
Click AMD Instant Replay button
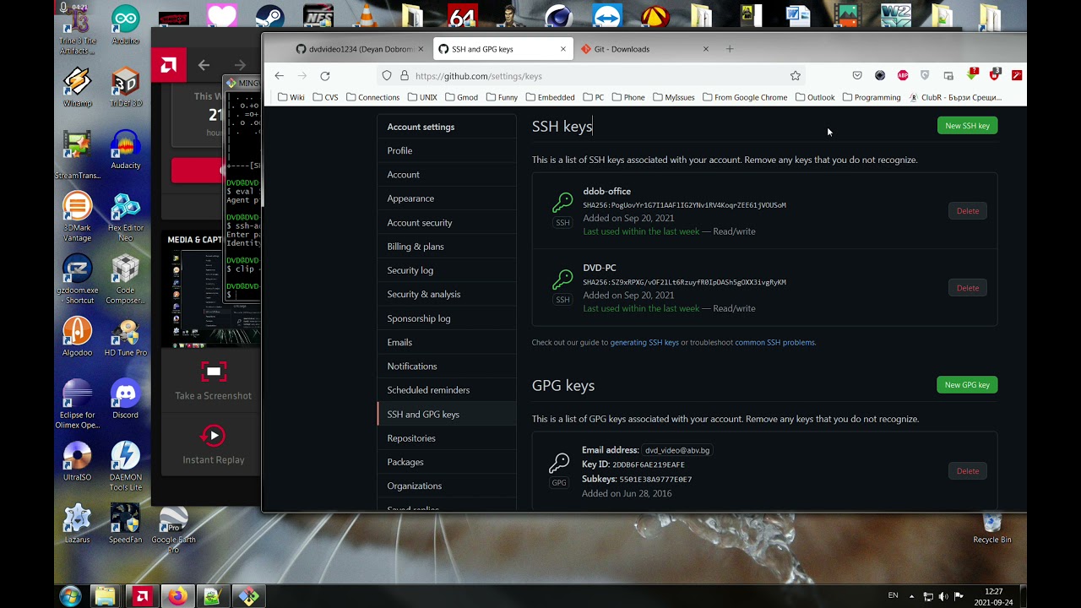[213, 445]
